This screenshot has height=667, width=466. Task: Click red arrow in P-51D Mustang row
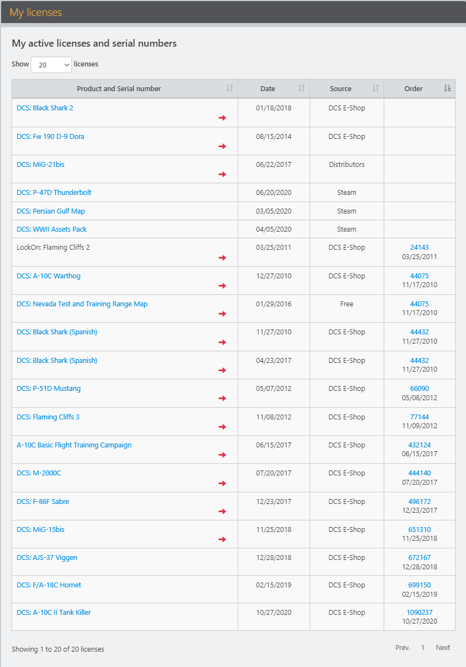[222, 399]
